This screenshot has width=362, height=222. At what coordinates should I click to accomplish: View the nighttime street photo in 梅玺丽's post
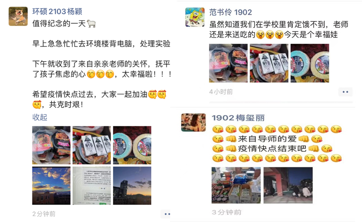(288, 185)
